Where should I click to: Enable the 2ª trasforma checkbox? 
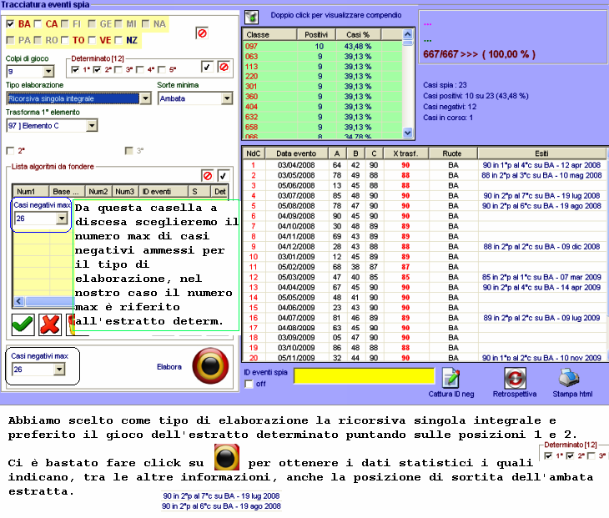(11, 151)
